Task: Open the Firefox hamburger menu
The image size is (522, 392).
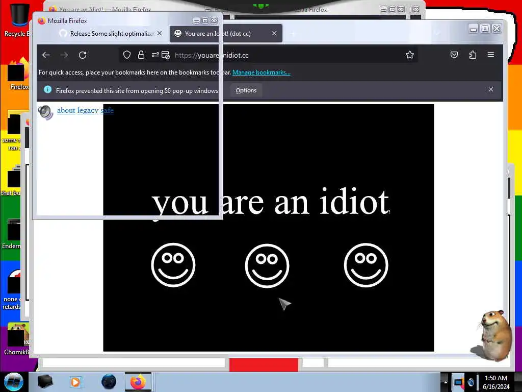Action: pos(491,55)
